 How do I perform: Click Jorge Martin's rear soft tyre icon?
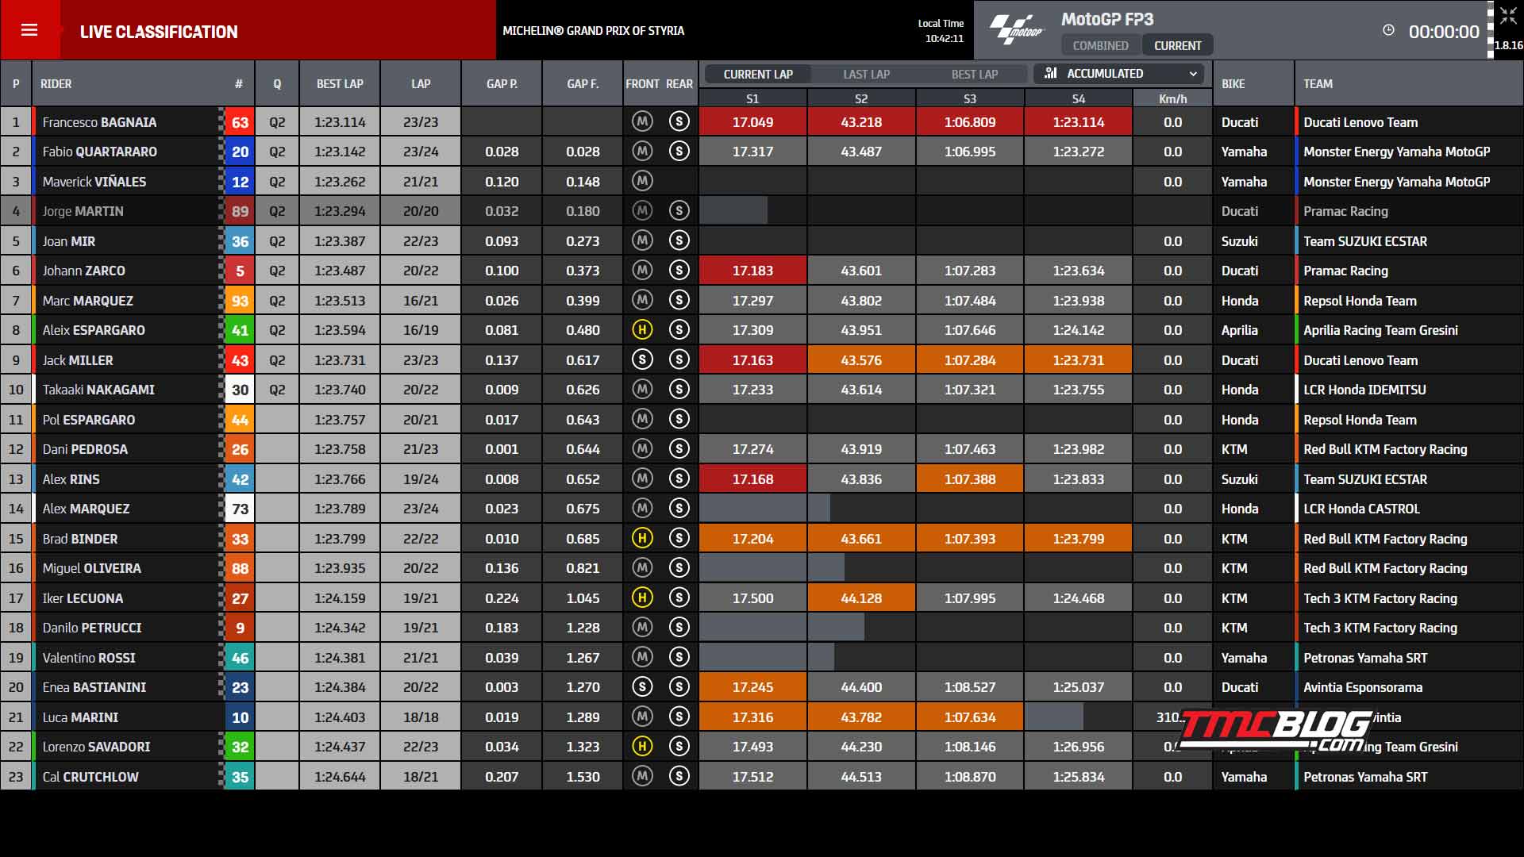point(679,210)
